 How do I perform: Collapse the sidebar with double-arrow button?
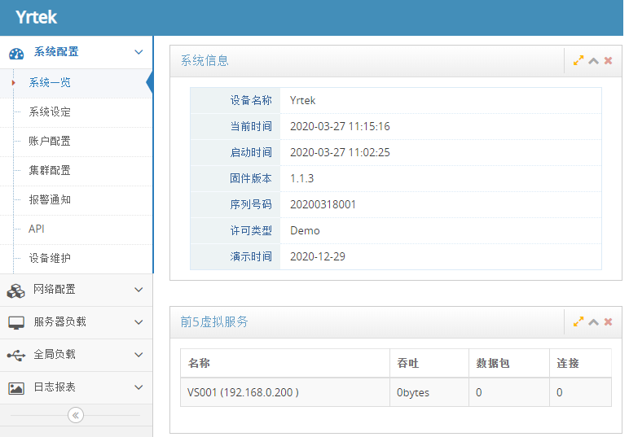click(x=76, y=415)
